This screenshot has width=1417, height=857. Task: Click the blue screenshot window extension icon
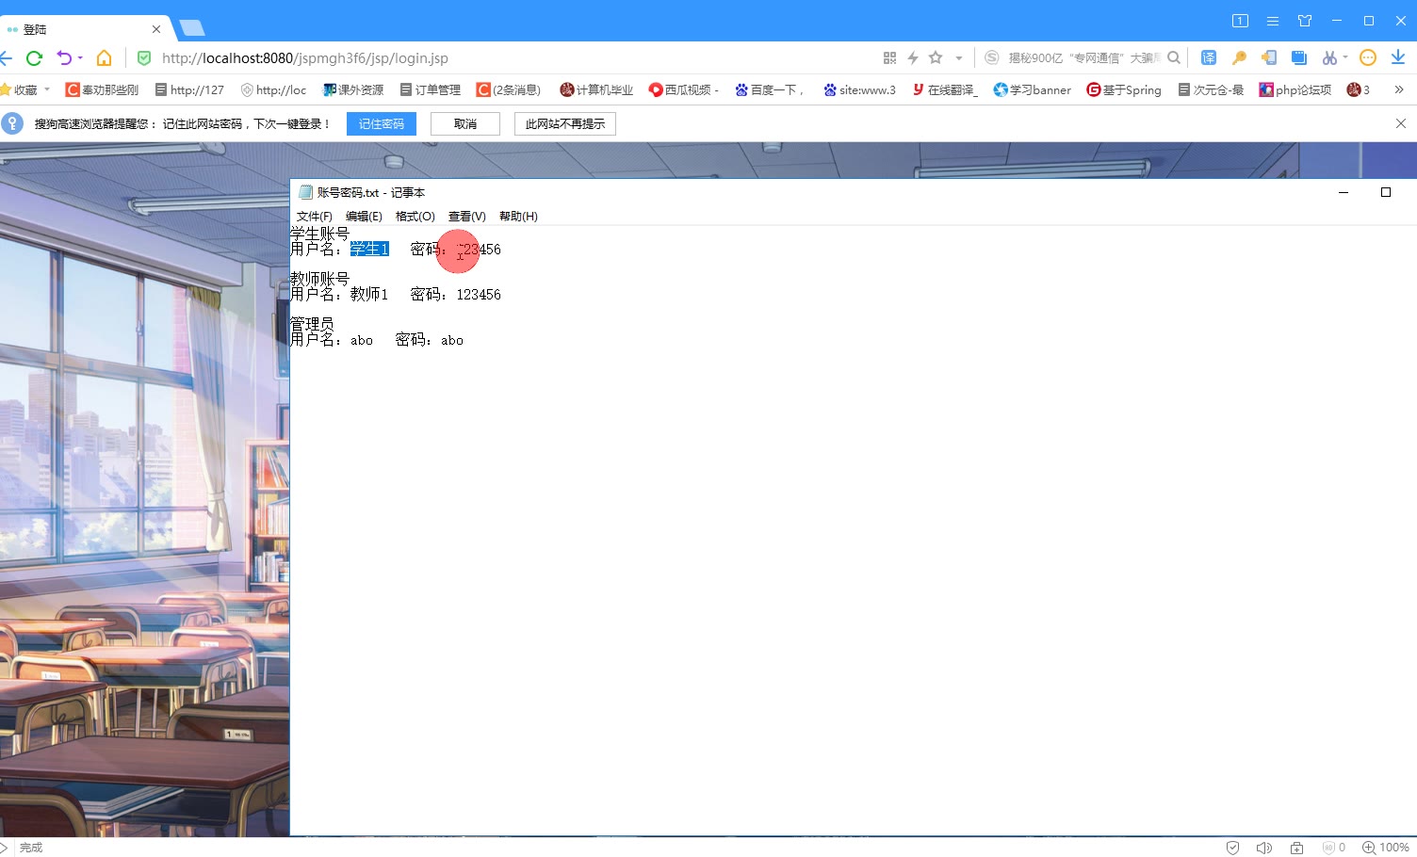(x=1299, y=58)
